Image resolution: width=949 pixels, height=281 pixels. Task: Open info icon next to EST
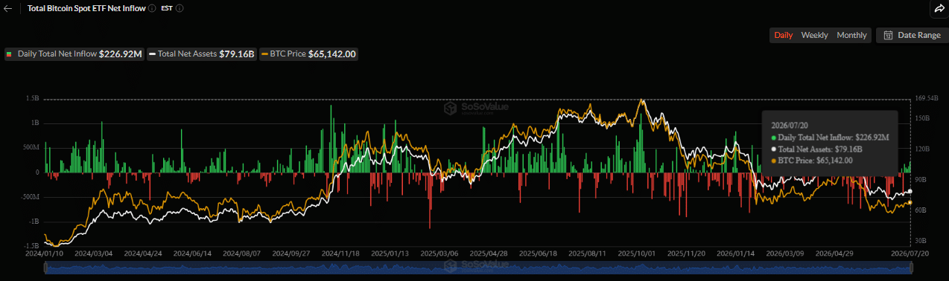[180, 8]
